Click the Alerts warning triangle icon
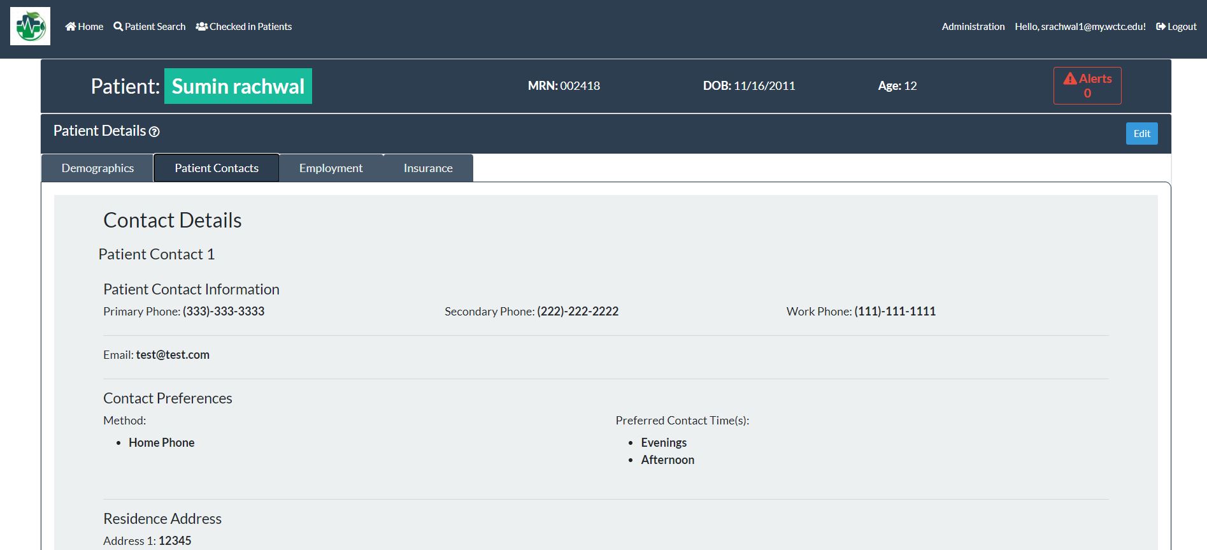This screenshot has height=550, width=1207. [x=1070, y=78]
